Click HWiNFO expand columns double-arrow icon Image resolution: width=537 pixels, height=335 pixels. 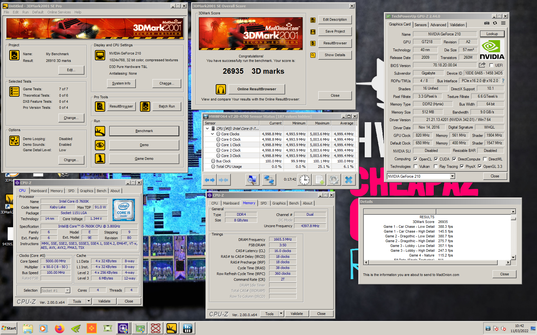(x=210, y=180)
